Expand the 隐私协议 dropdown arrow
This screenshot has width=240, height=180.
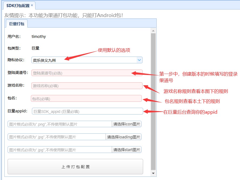click(x=139, y=60)
